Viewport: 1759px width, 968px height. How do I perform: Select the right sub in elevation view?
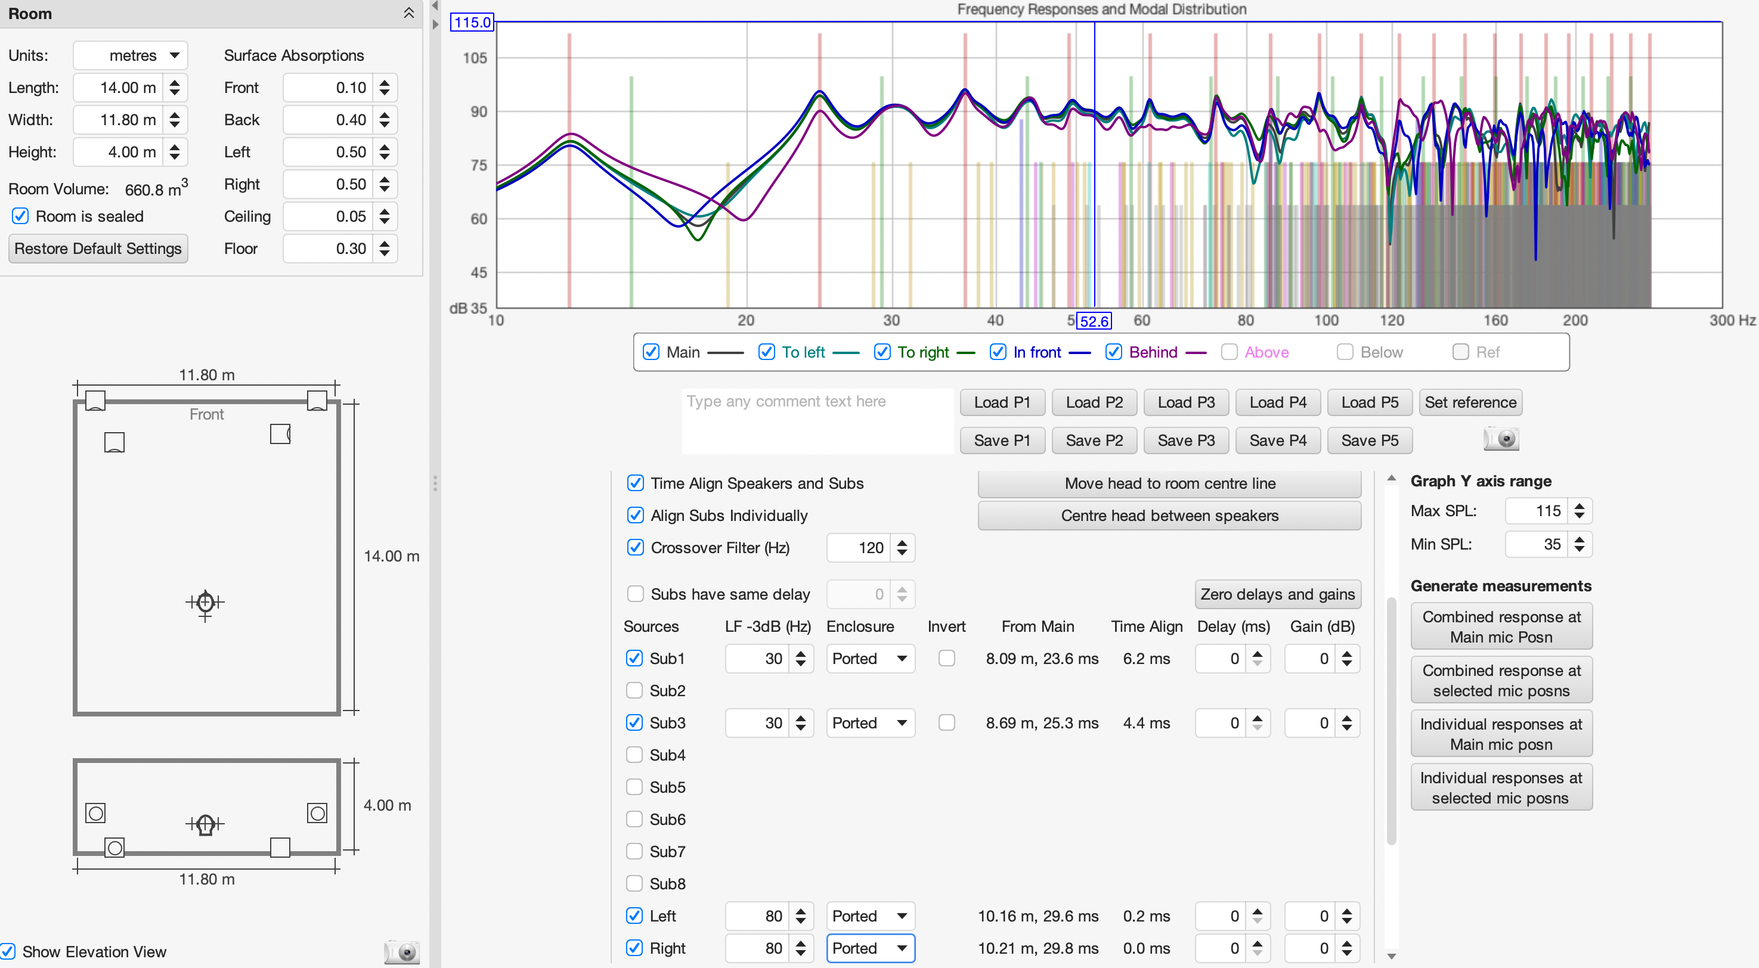click(280, 847)
